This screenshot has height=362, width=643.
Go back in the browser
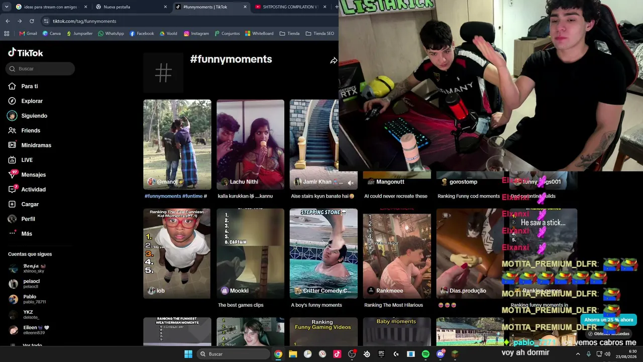tap(8, 21)
